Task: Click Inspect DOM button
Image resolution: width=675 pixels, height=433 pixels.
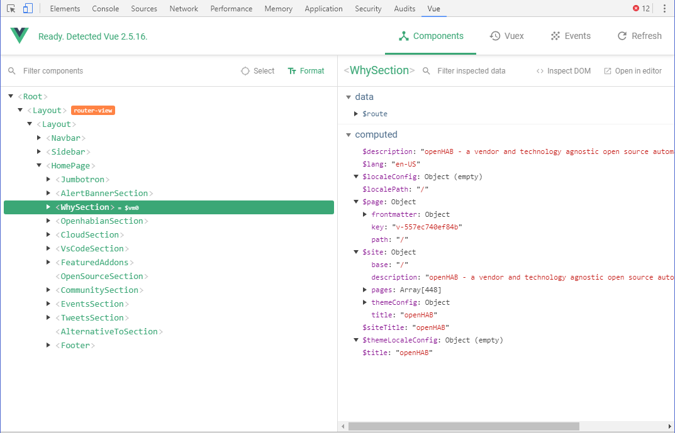Action: 563,71
